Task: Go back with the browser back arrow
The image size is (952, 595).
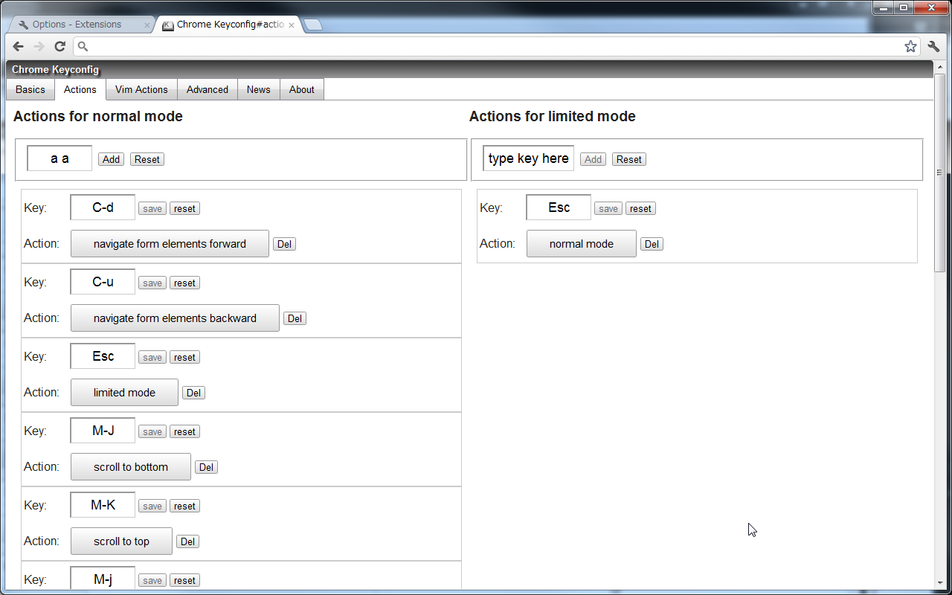Action: coord(19,46)
